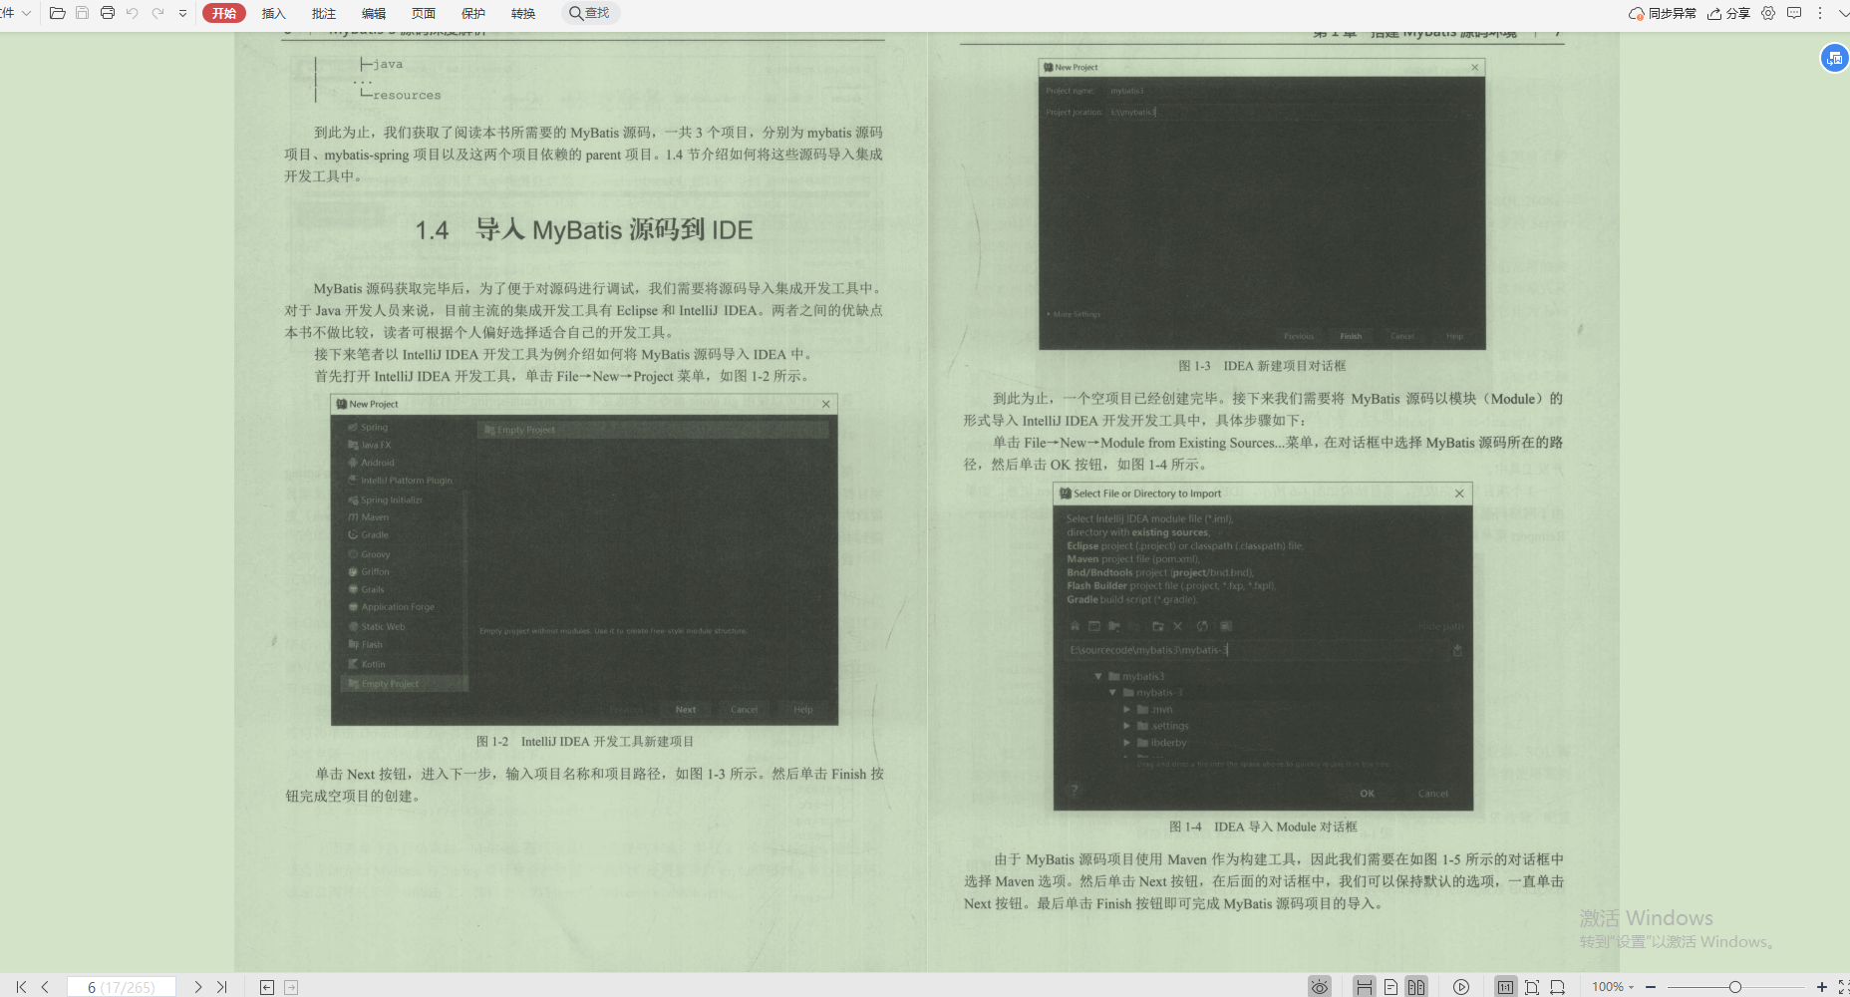Click the blue floating convert-to-Word button
Screen dimensions: 1850x997
tap(1834, 58)
